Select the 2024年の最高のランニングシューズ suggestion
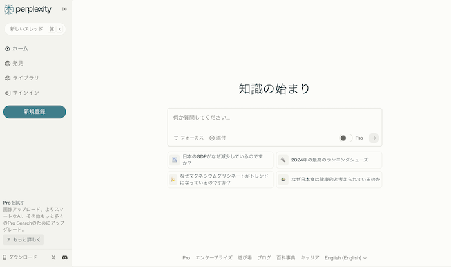The height and width of the screenshot is (267, 451). click(329, 160)
